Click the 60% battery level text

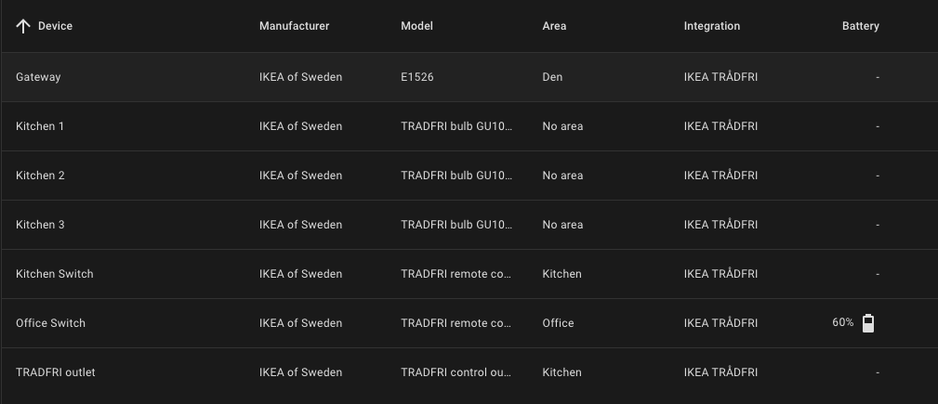(843, 323)
